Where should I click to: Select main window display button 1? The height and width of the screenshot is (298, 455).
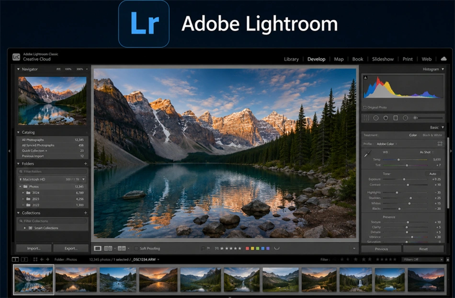pyautogui.click(x=15, y=259)
